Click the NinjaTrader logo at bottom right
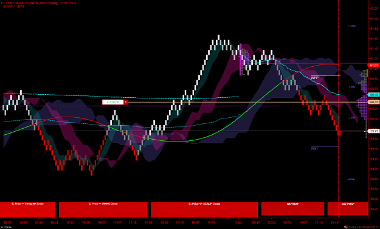The width and height of the screenshot is (380, 229). click(x=362, y=227)
